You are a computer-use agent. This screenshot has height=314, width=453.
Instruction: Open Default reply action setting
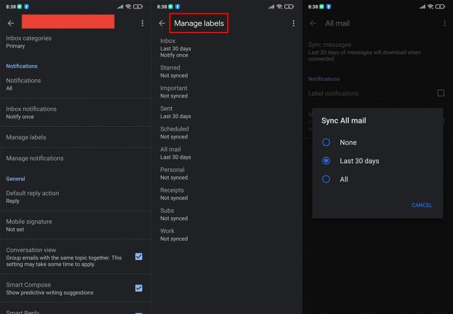[75, 197]
